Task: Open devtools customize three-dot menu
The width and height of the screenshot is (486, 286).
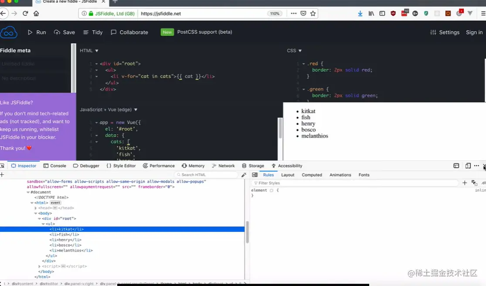Action: tap(476, 166)
